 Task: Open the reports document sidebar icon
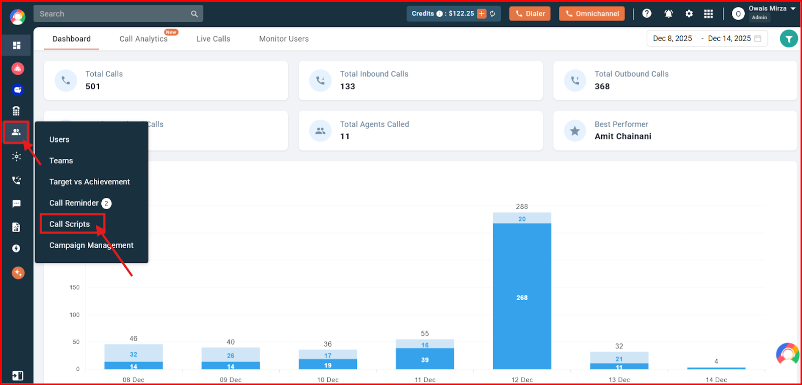(x=16, y=227)
